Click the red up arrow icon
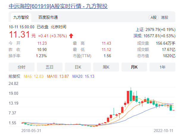 click(x=71, y=36)
